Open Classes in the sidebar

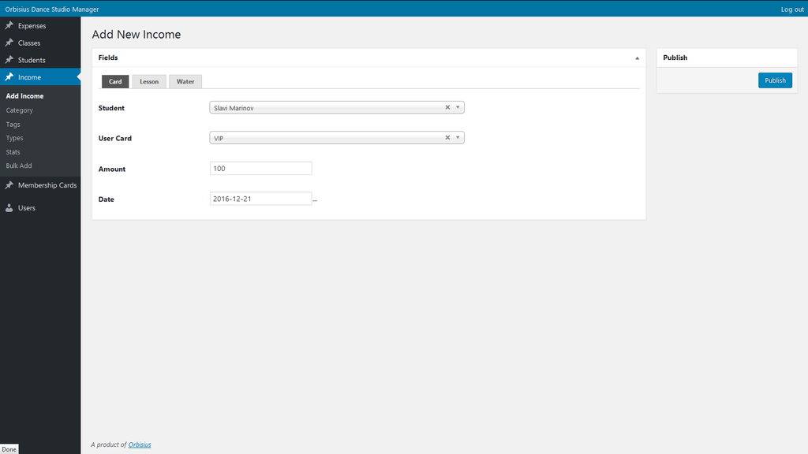point(40,43)
